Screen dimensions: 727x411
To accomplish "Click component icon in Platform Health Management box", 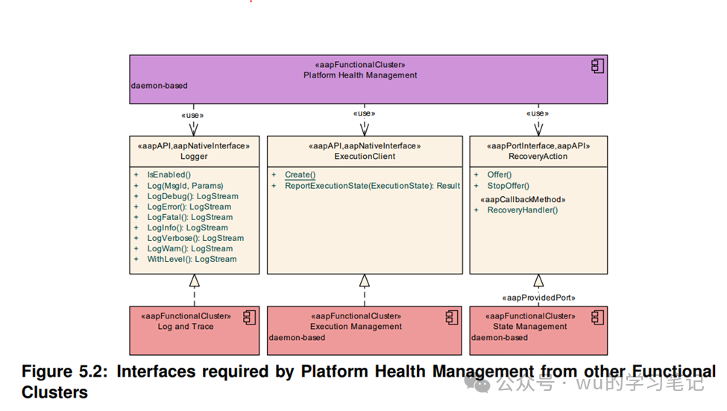I will pyautogui.click(x=597, y=66).
